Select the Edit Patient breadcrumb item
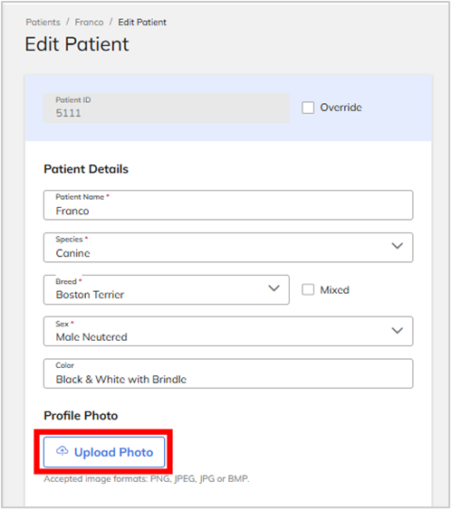Viewport: 451px width, 509px height. coord(142,23)
